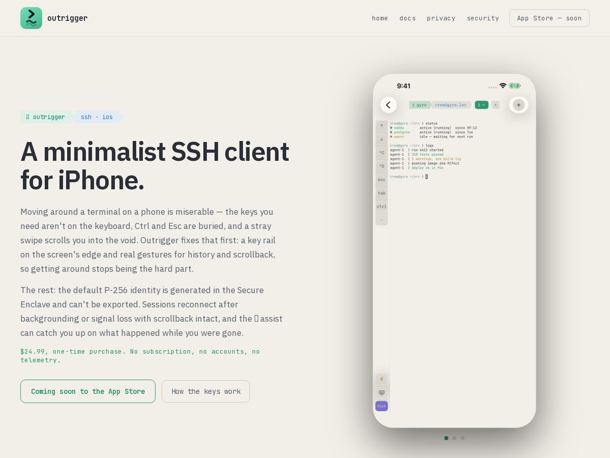610x458 pixels.
Task: Click the terminal line 'deploy ok in 94s'
Action: tap(428, 167)
